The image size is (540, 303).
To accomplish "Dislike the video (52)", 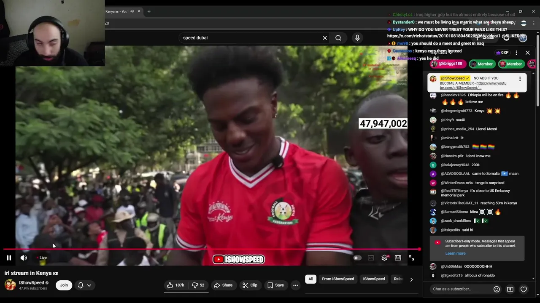I will [198, 285].
